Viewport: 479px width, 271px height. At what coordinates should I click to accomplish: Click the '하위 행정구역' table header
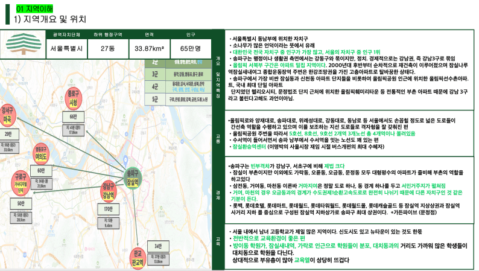[x=108, y=34]
